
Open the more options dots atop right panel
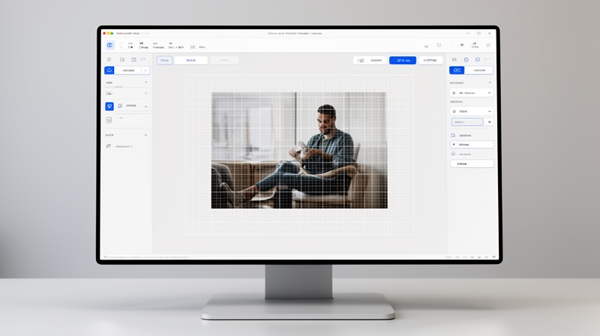(x=487, y=59)
